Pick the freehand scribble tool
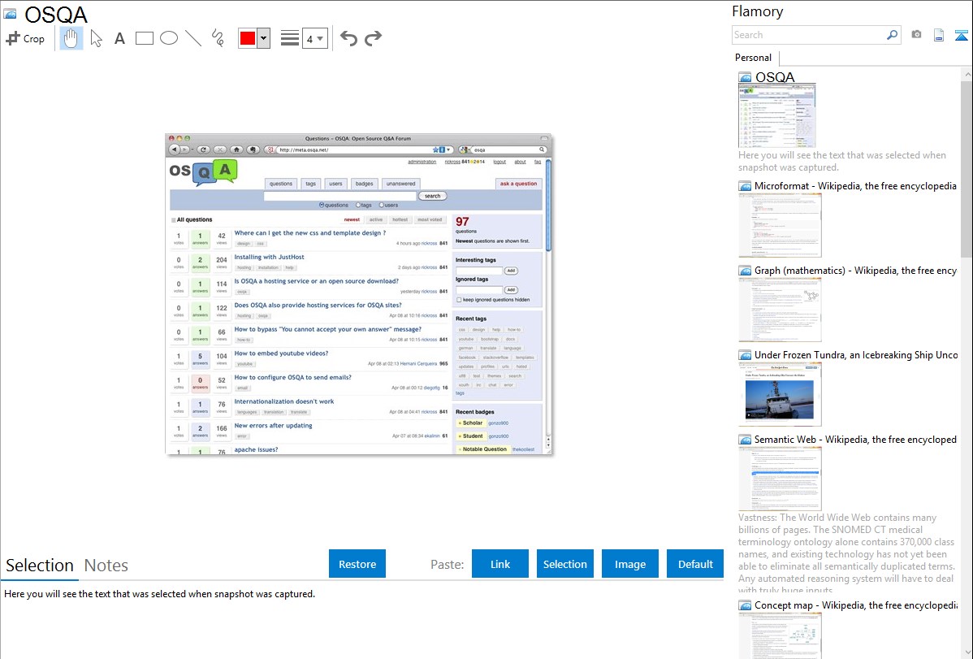973x659 pixels. [x=218, y=38]
